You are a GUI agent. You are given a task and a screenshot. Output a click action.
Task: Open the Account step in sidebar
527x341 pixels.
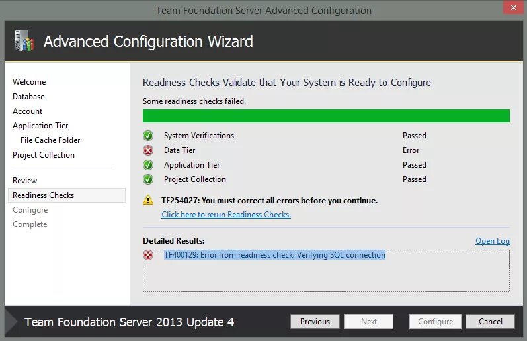pos(28,111)
